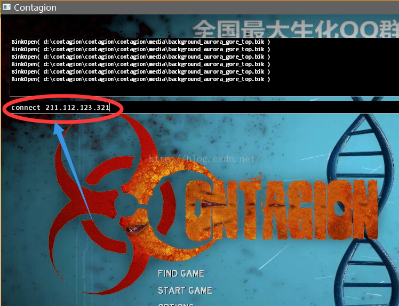
Task: Click the console output log area
Action: pyautogui.click(x=204, y=67)
